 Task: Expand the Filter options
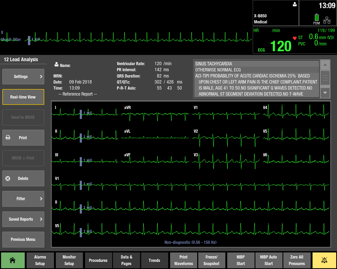(x=23, y=199)
